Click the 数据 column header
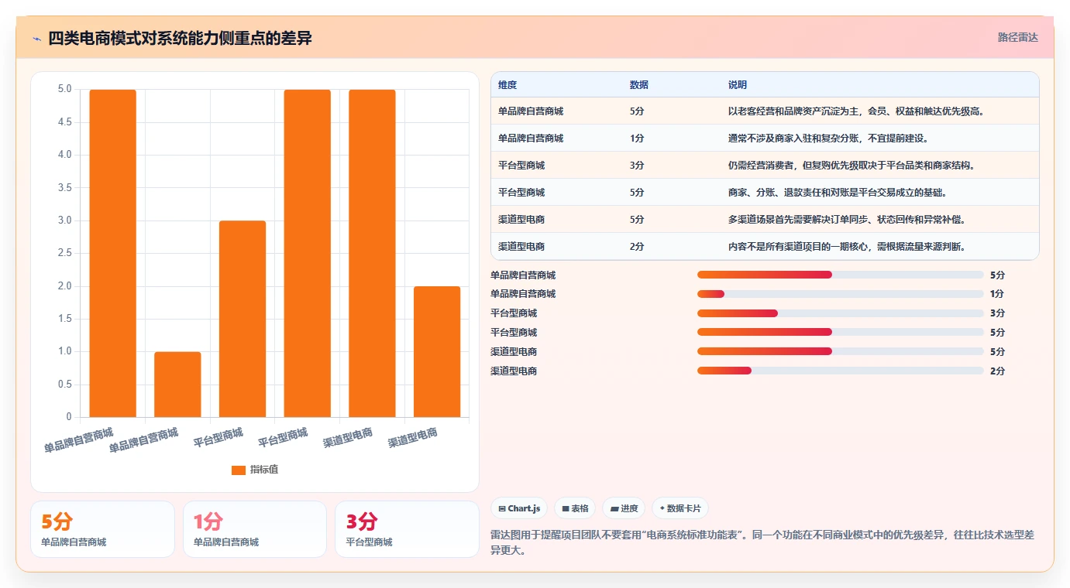 click(639, 85)
